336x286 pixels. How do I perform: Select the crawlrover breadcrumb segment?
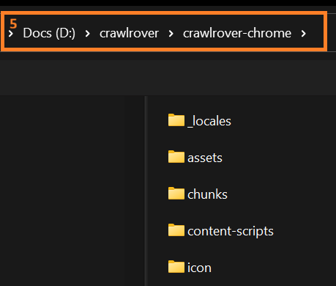pos(129,33)
